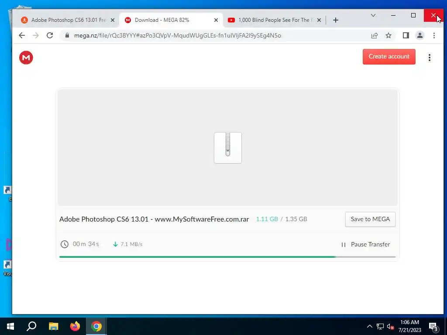
Task: Go back to previous page
Action: tap(22, 35)
